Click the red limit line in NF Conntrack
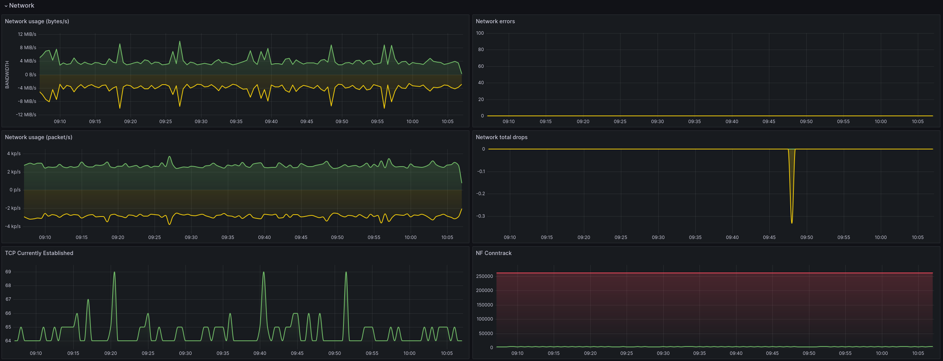This screenshot has width=943, height=361. (714, 273)
